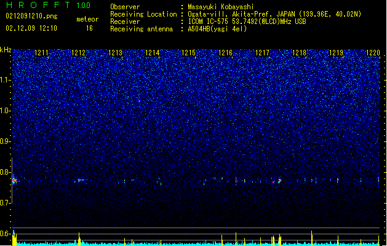Select antenna text A504HB(yagi 4el)
Viewport: 387px width, 246px height.
(x=217, y=29)
